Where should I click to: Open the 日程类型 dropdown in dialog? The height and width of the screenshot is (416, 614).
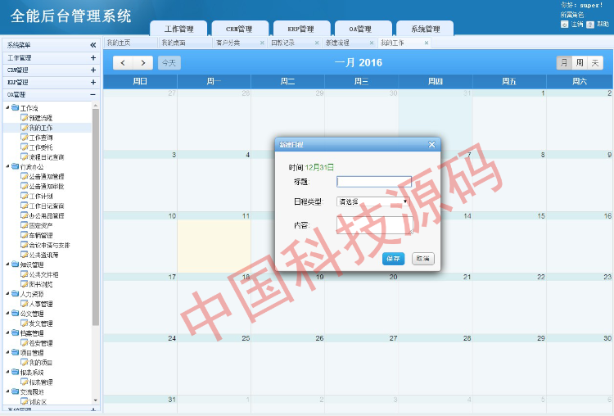coord(373,201)
